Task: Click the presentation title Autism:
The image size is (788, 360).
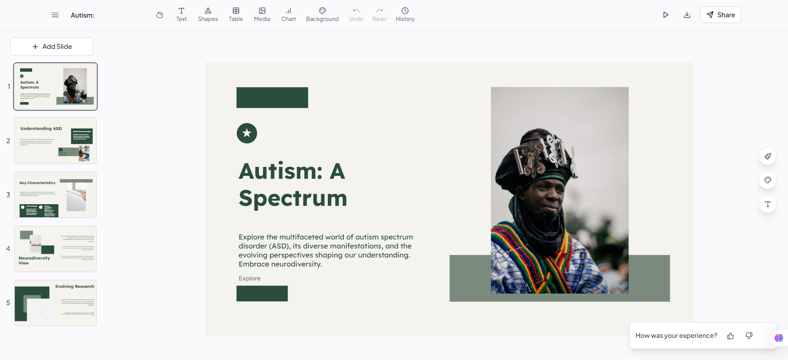Action: [82, 15]
